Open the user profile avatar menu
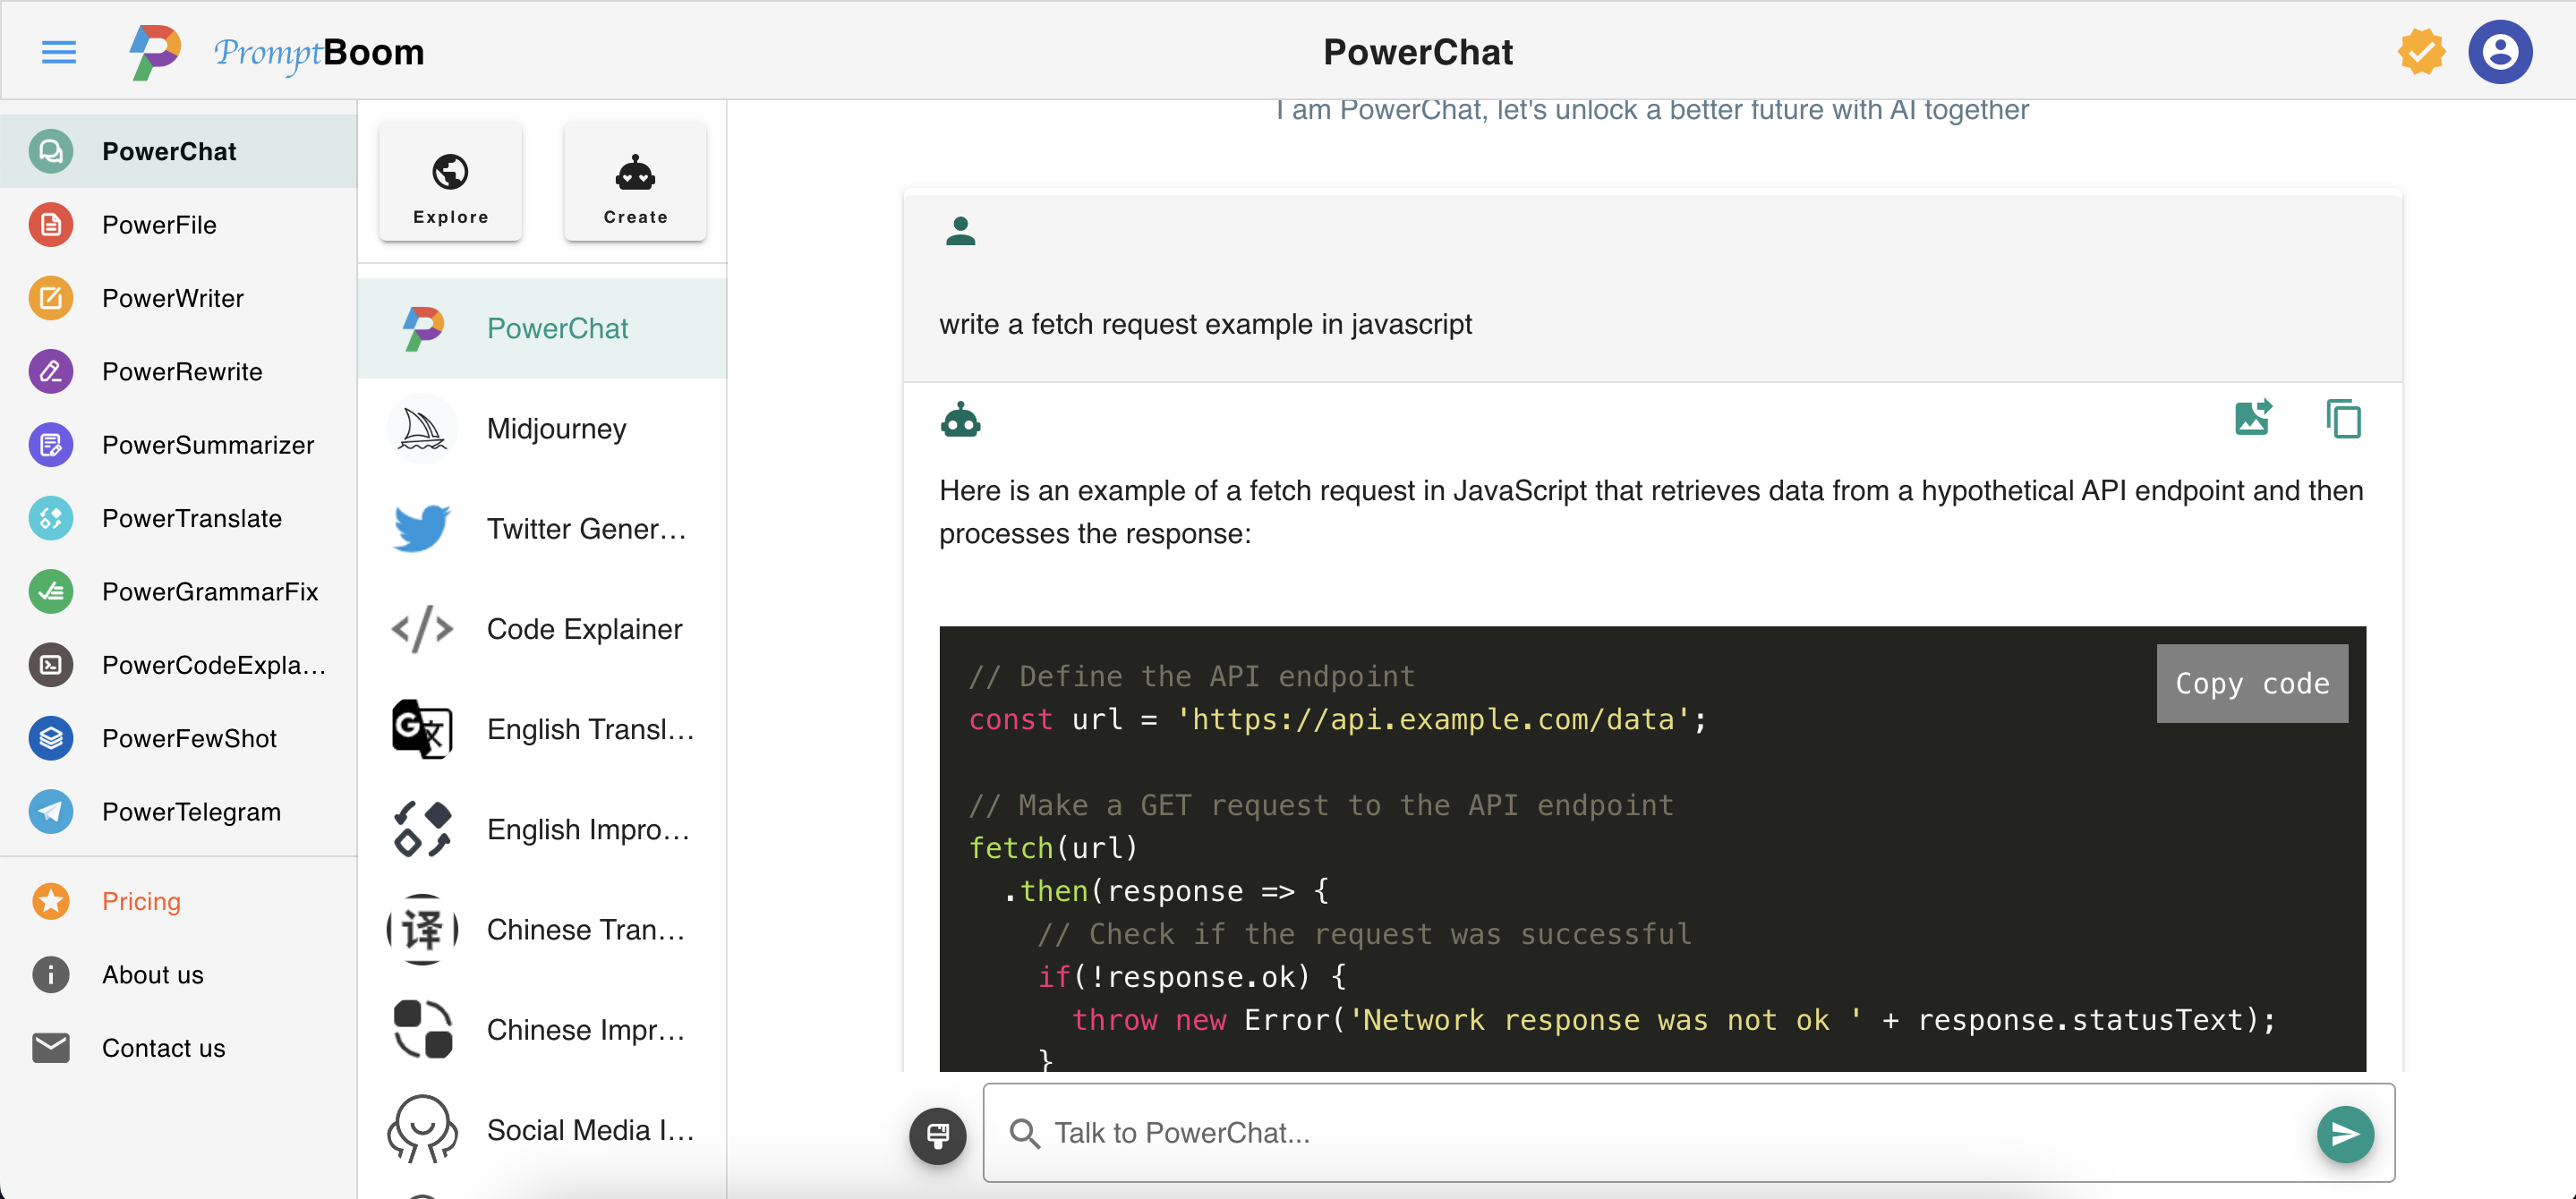Viewport: 2576px width, 1199px height. [x=2499, y=50]
